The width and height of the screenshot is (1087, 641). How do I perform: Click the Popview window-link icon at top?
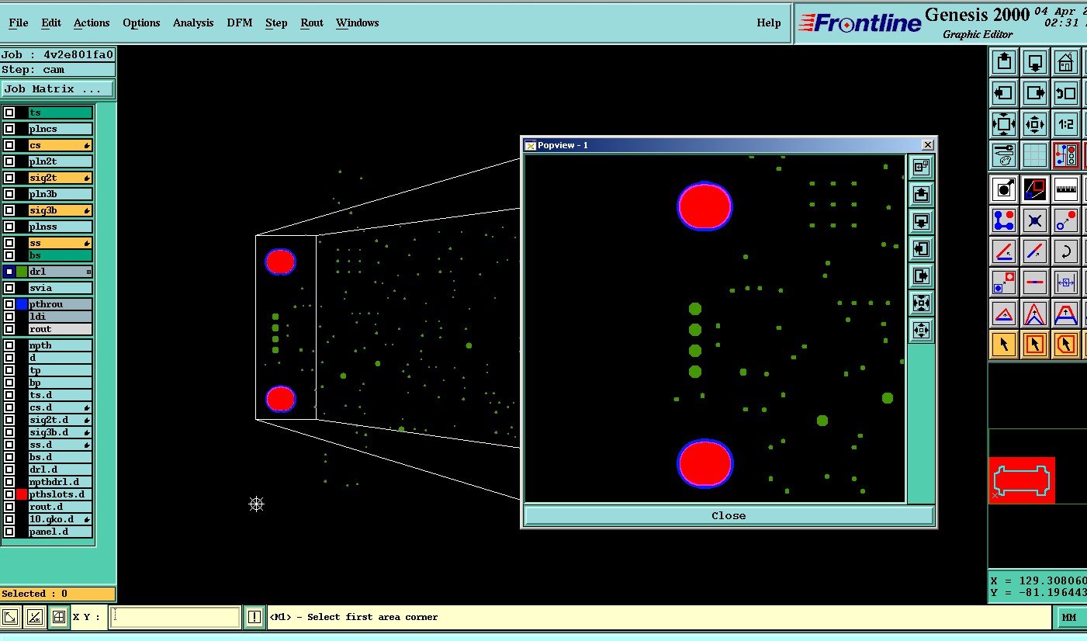click(x=921, y=167)
